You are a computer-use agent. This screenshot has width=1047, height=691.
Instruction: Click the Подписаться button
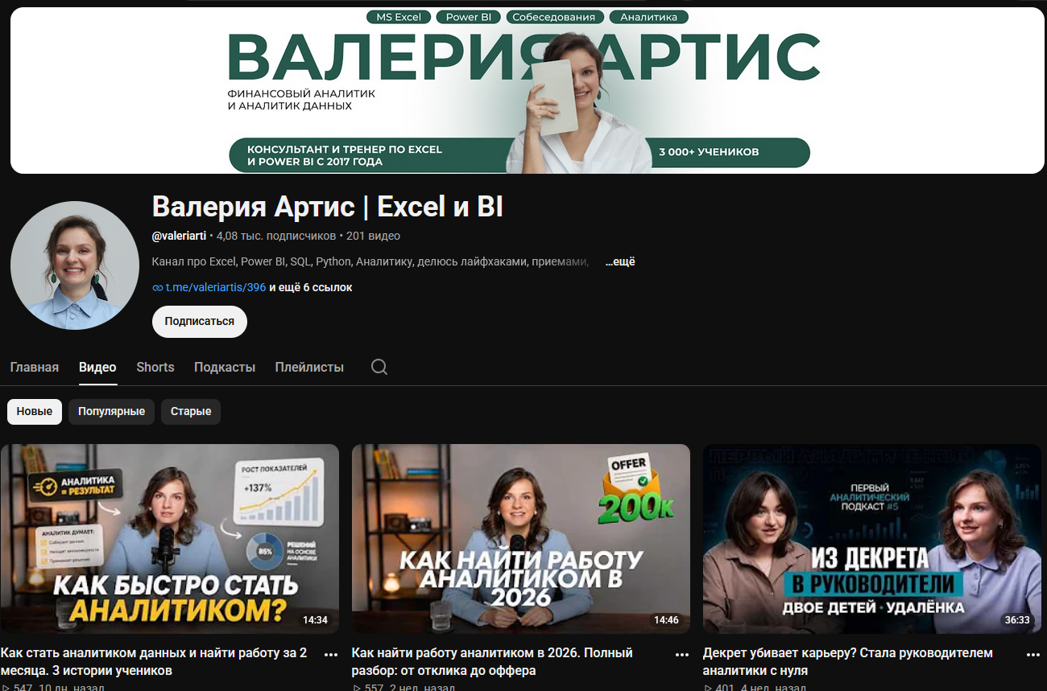coord(200,321)
